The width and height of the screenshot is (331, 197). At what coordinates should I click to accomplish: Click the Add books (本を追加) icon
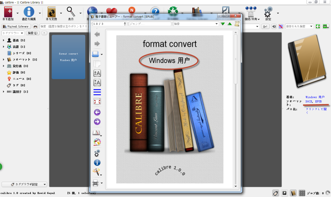(x=8, y=12)
